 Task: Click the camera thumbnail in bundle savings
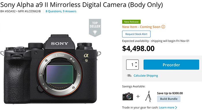[128, 96]
